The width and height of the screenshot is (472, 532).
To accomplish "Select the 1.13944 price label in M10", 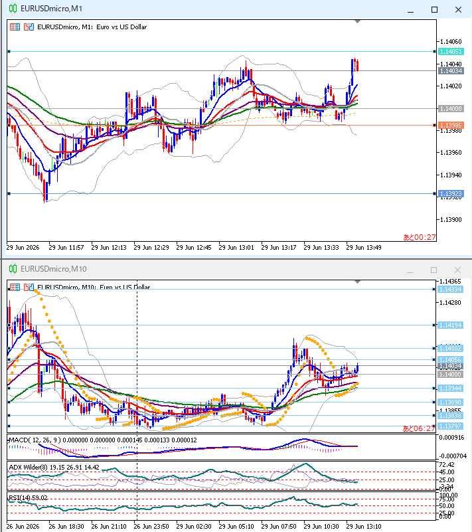I will (x=451, y=388).
